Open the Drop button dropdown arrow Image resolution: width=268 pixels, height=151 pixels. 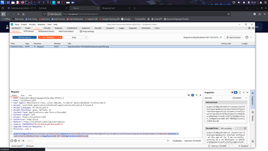pyautogui.click(x=86, y=37)
